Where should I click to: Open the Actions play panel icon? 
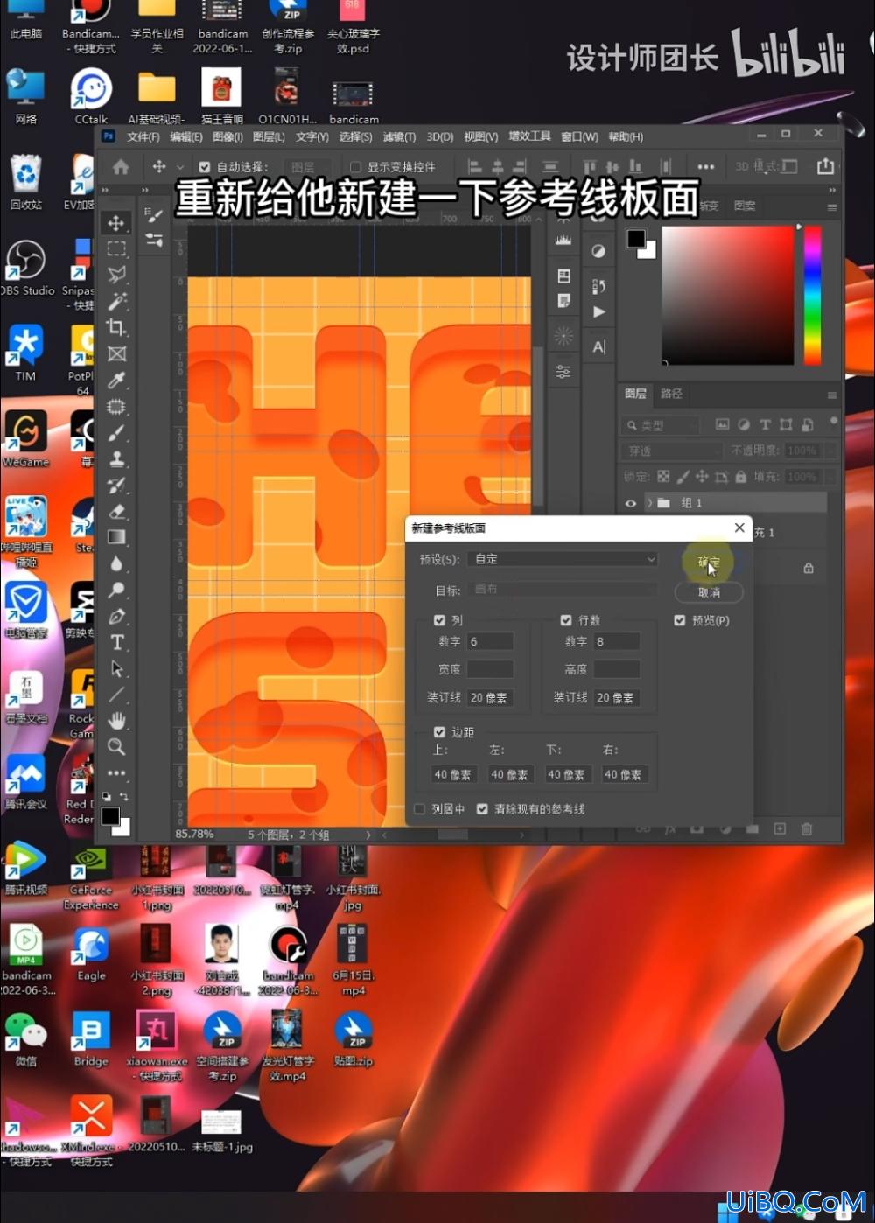(x=598, y=311)
